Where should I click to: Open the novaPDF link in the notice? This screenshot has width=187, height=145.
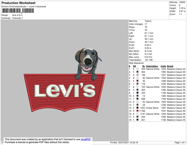(x=86, y=139)
